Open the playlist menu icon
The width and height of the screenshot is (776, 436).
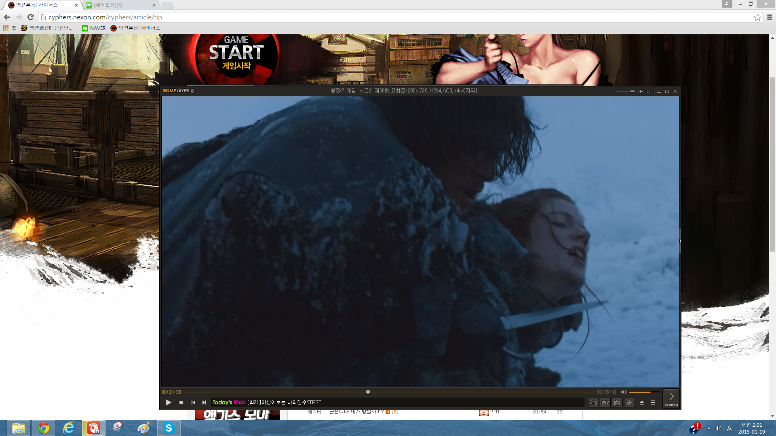click(x=653, y=402)
